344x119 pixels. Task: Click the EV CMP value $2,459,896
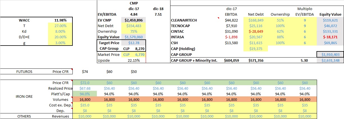(133, 20)
